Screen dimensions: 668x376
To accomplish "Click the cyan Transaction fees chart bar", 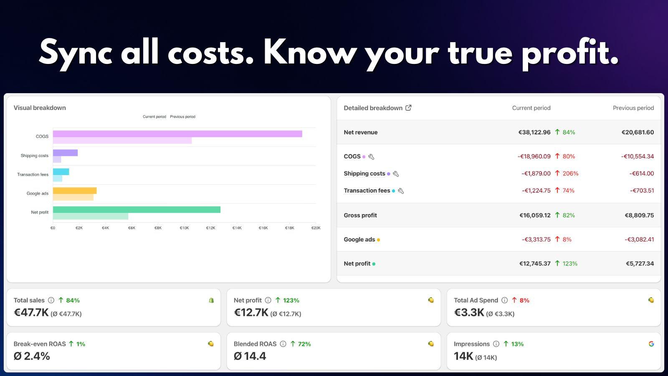I will [x=61, y=172].
